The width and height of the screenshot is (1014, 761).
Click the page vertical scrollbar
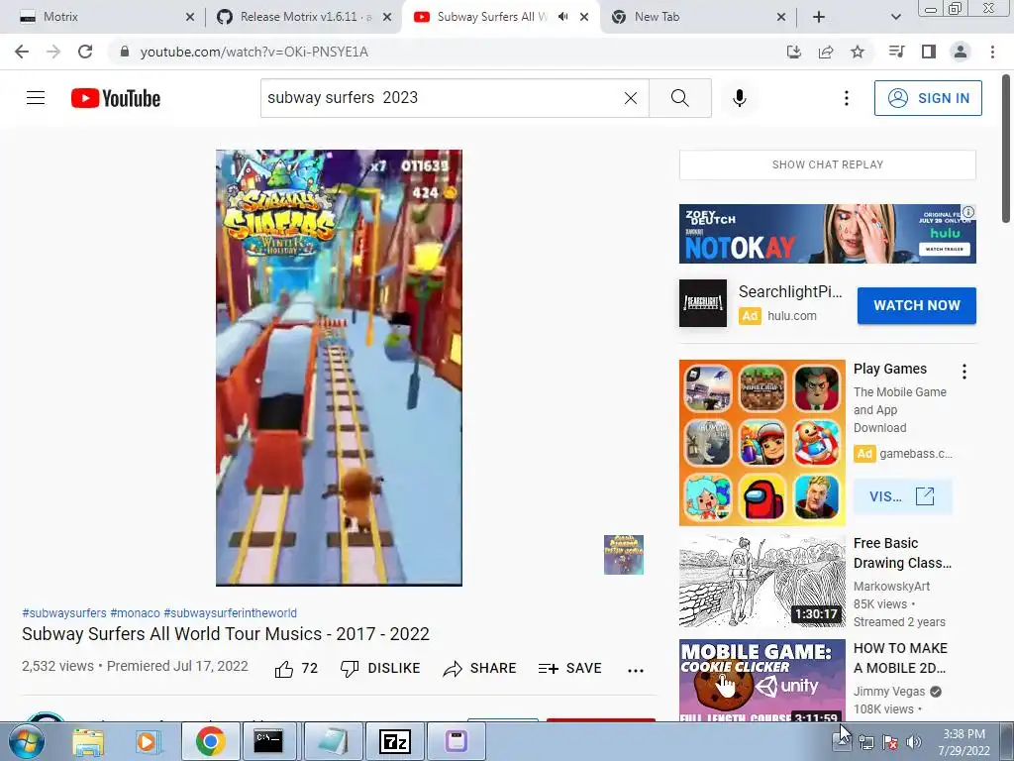click(1007, 149)
